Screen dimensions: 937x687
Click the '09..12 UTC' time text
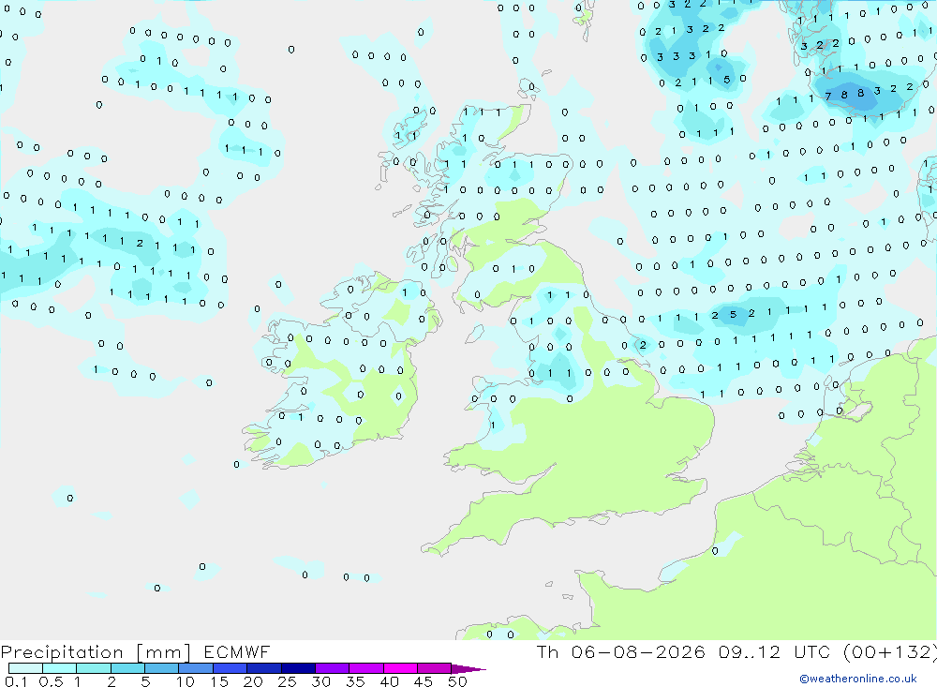pos(775,651)
